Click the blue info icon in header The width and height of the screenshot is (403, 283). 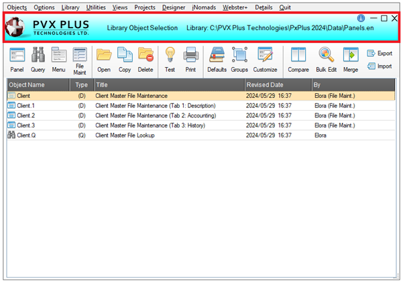pyautogui.click(x=361, y=18)
